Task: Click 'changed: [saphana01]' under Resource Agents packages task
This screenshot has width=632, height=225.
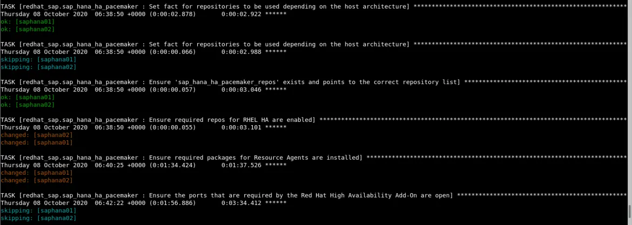Action: (x=37, y=173)
